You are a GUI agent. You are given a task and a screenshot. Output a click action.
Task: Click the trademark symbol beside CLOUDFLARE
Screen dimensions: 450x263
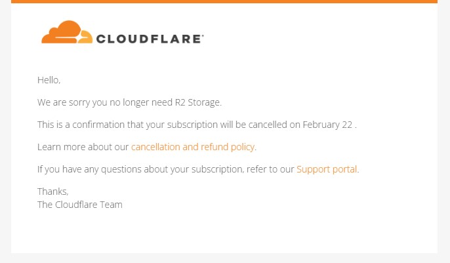(x=203, y=35)
